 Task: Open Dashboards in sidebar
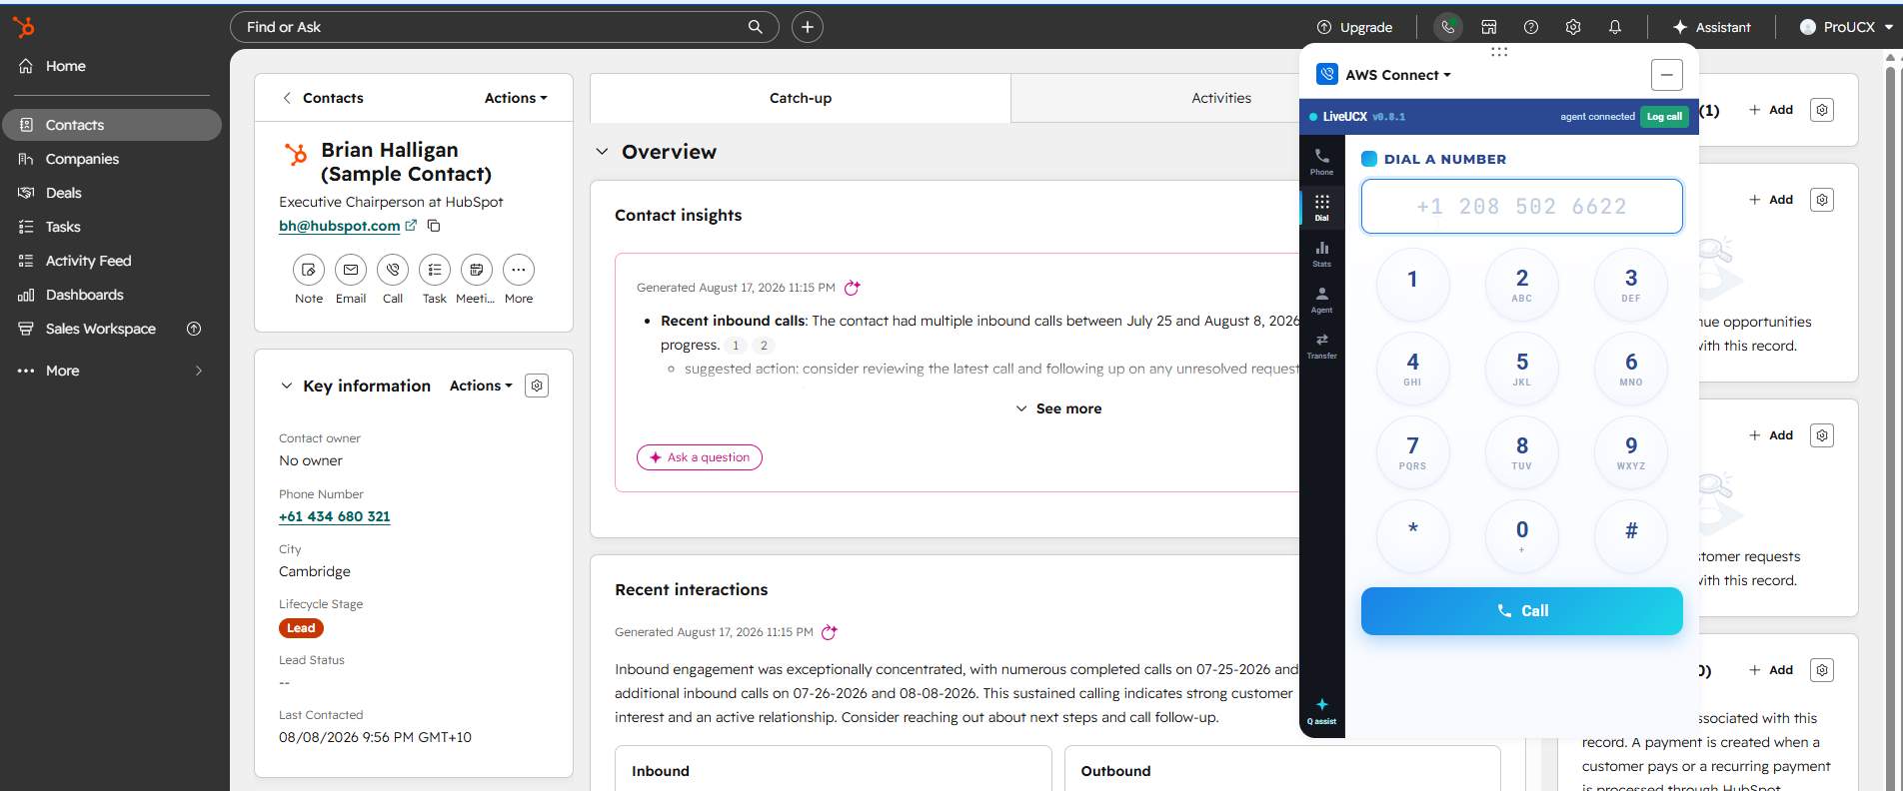112,295
